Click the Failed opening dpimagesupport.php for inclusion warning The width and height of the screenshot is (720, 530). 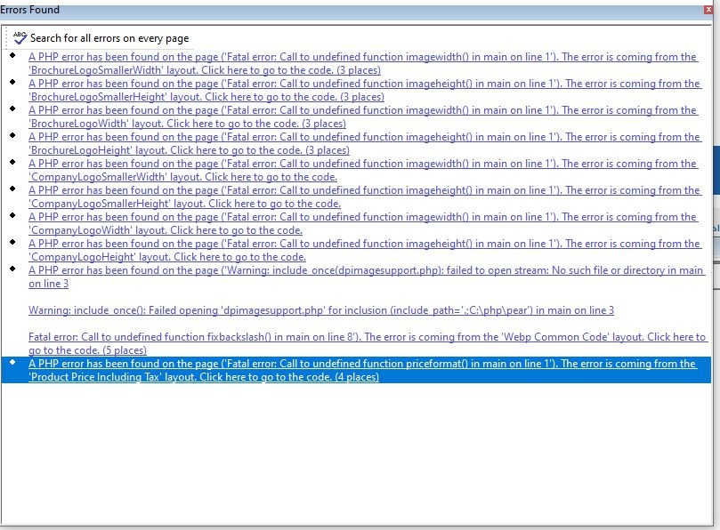[x=321, y=310]
